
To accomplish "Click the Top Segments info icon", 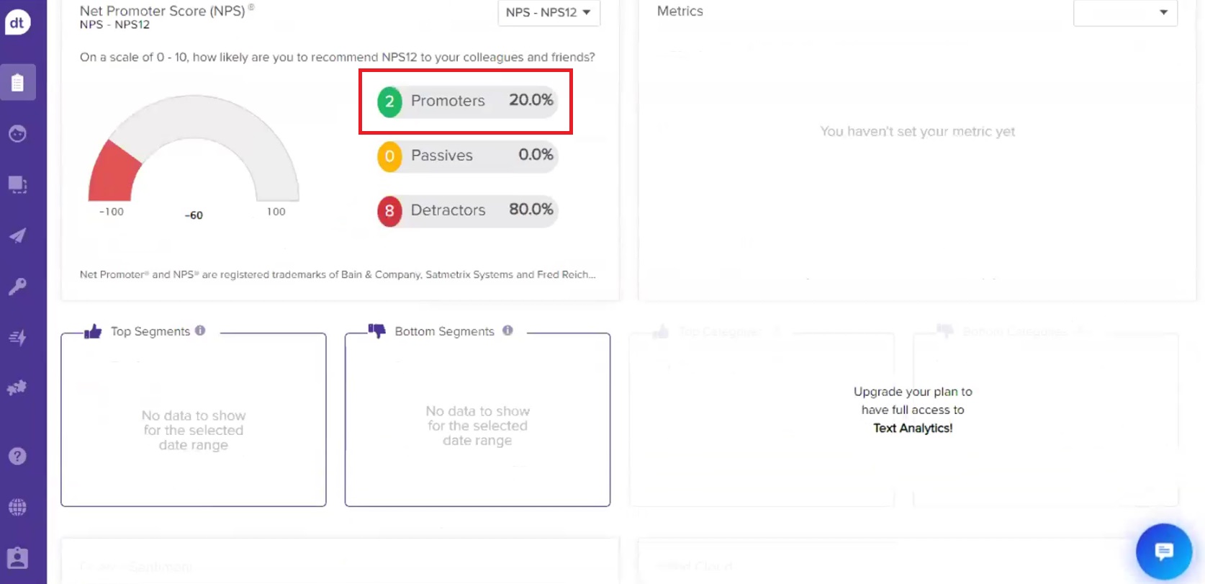I will pos(200,331).
